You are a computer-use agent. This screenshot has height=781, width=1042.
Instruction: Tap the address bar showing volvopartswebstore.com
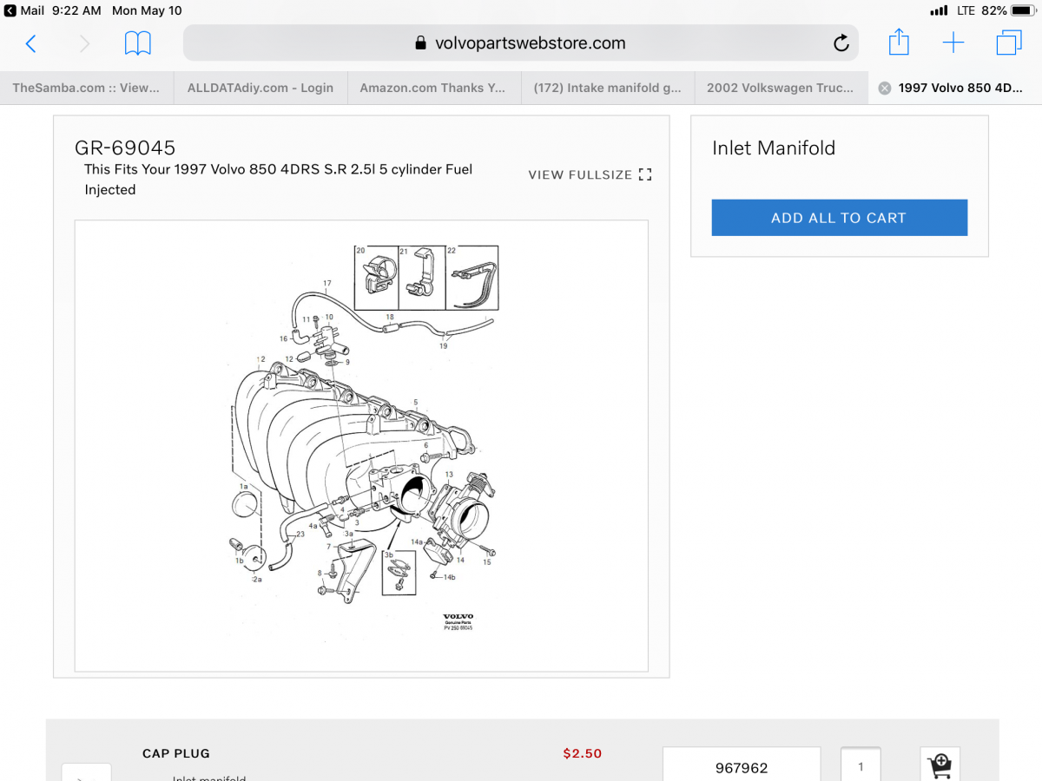pos(519,43)
